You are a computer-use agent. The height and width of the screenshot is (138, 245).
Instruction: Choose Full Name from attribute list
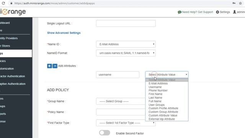pyautogui.click(x=167, y=101)
